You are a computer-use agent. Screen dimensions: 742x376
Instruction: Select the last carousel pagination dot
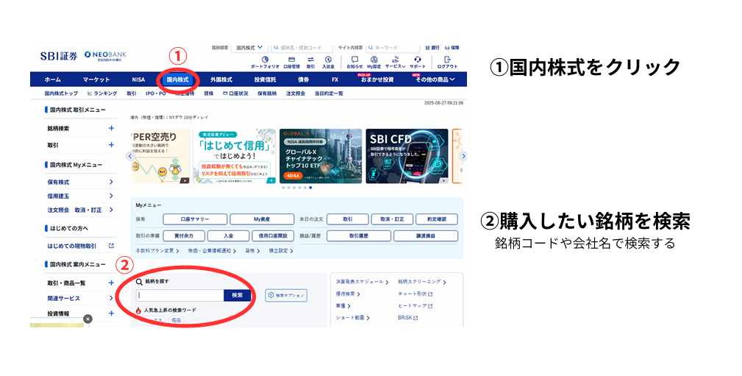coord(310,188)
